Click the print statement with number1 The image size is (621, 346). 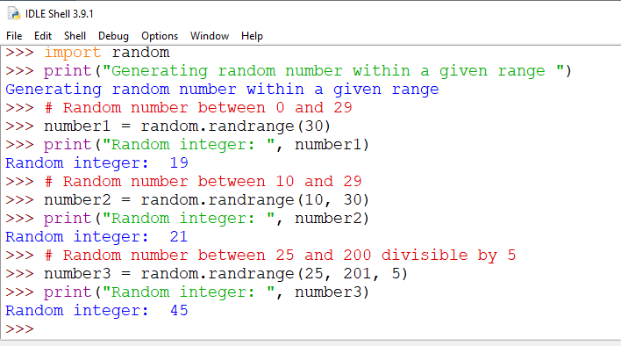[206, 145]
